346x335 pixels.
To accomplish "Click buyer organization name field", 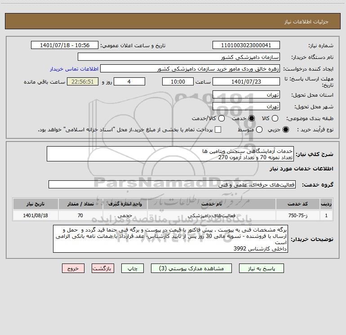I will (x=179, y=57).
